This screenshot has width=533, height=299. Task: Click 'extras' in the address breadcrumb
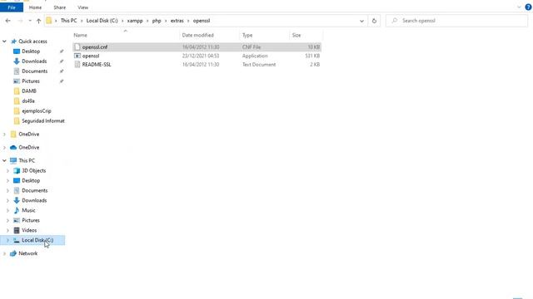pos(177,21)
